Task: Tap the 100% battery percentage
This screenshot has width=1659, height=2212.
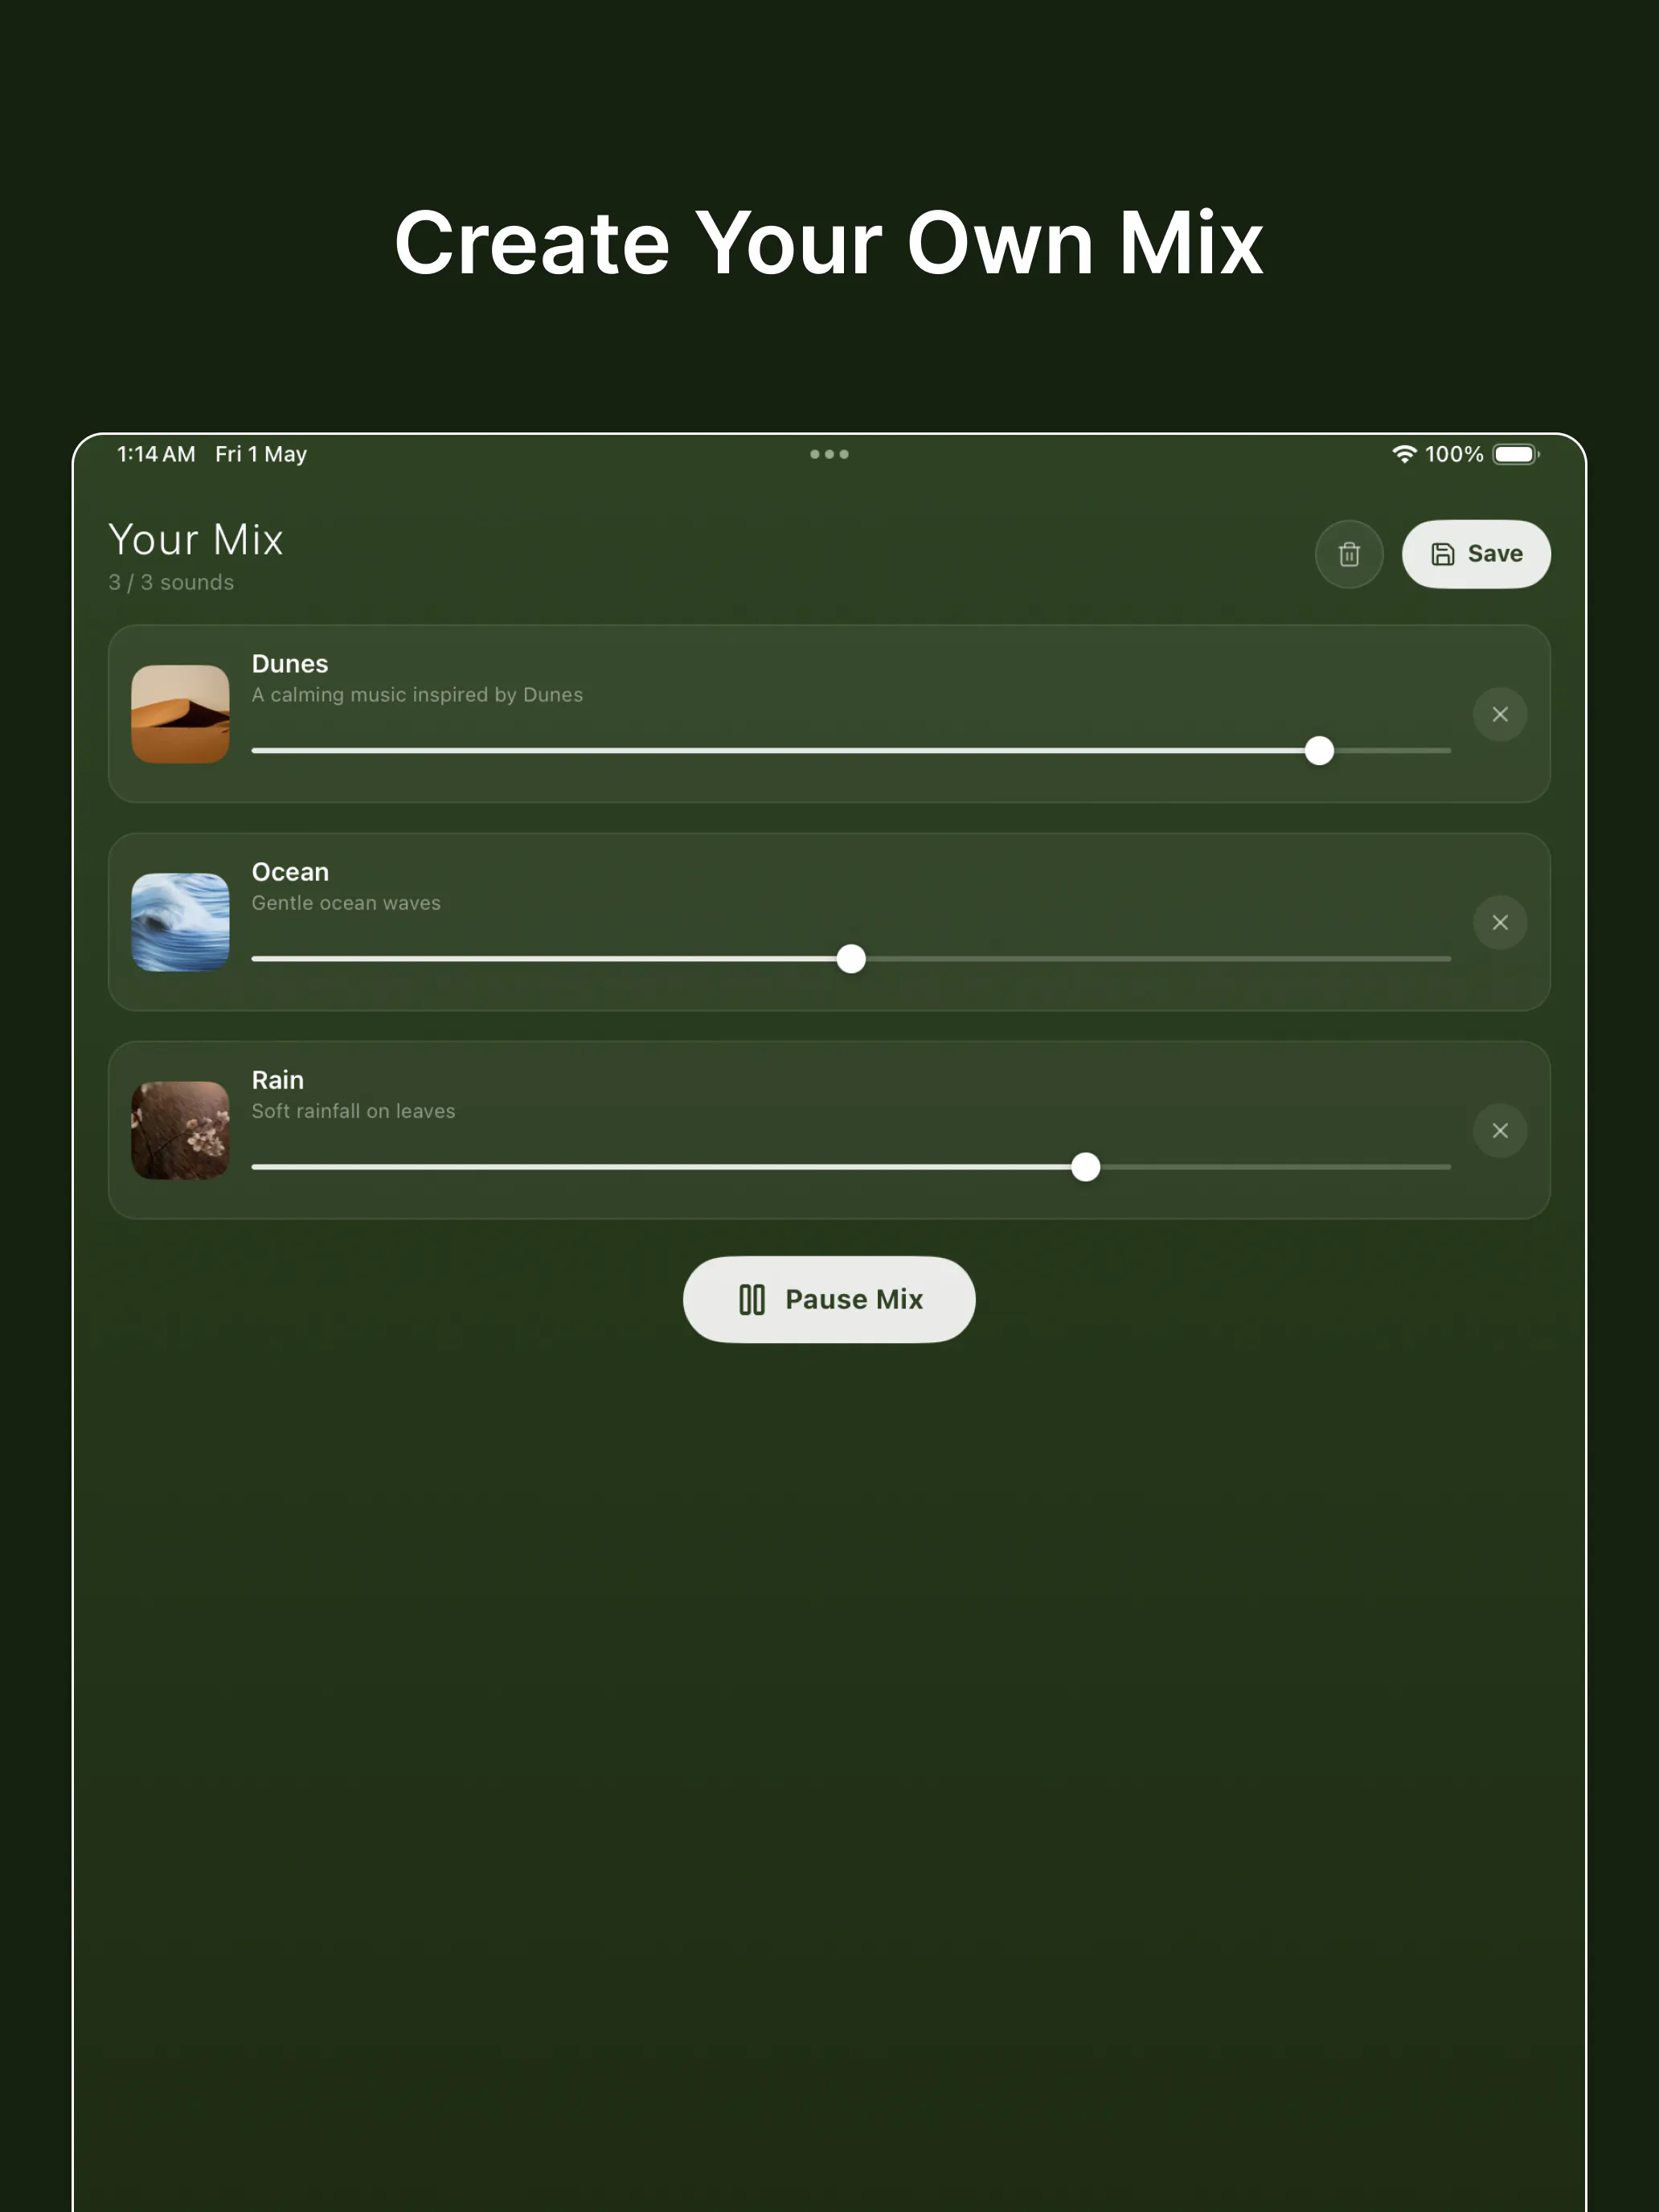Action: 1454,454
